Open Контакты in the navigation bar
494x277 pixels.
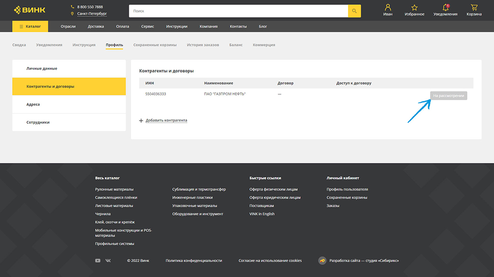pos(238,26)
